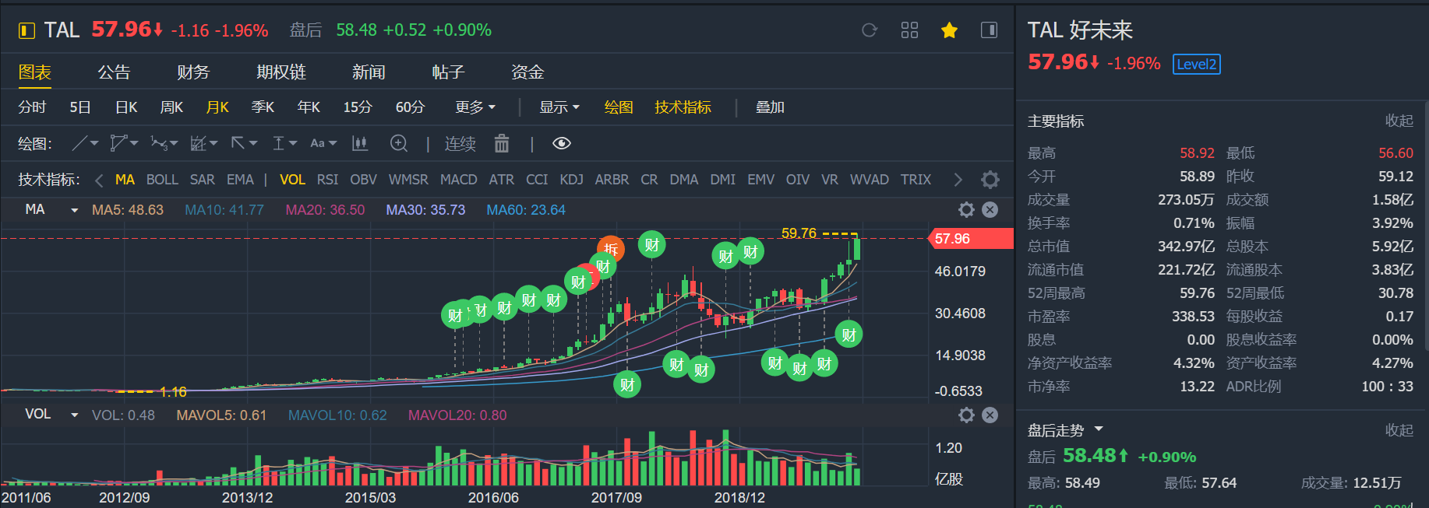This screenshot has height=508, width=1429.
Task: Click the trash icon to delete drawings
Action: 502,144
